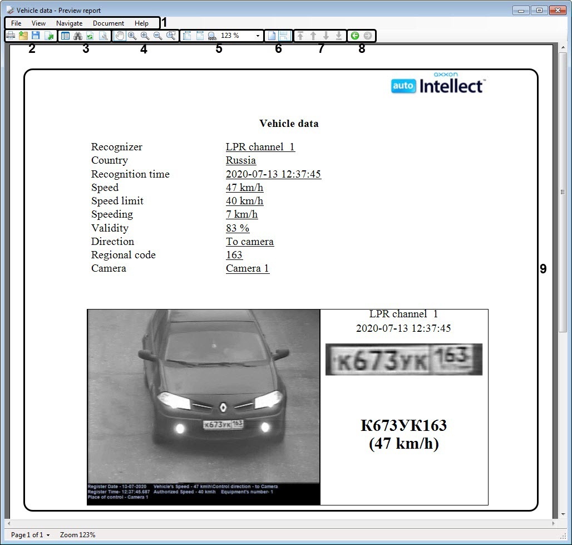Go to the previous page arrow
Screen dimensions: 572x545
(x=313, y=36)
